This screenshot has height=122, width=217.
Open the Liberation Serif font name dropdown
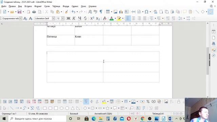tap(54, 18)
